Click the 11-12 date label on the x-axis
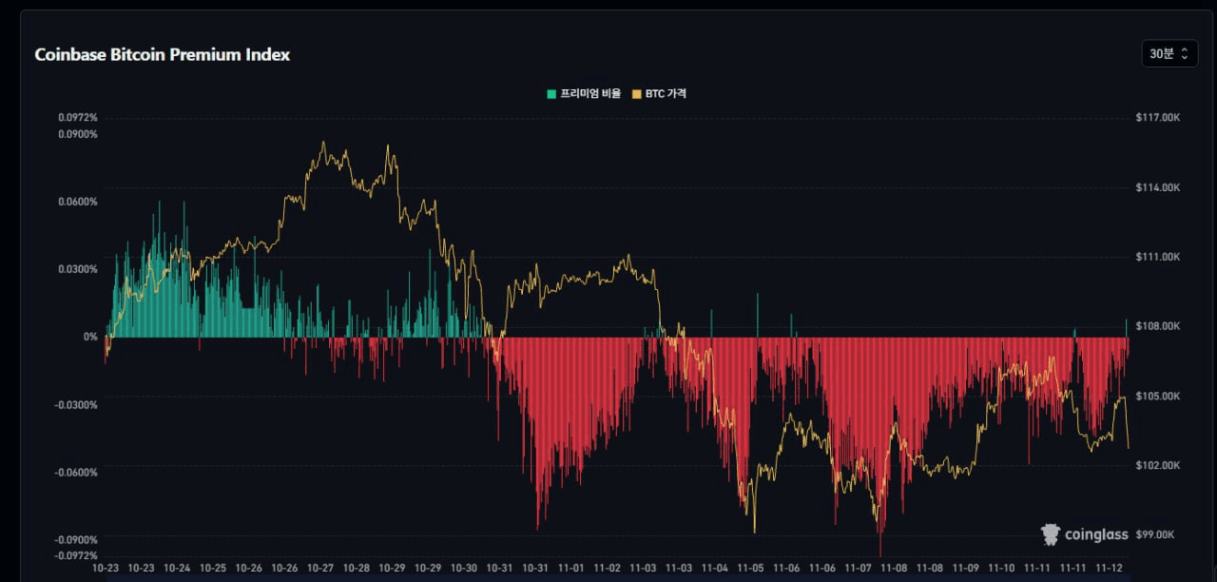The width and height of the screenshot is (1217, 582). coord(1110,569)
